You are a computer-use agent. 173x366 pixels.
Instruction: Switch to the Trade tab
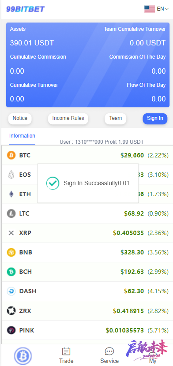(66, 355)
